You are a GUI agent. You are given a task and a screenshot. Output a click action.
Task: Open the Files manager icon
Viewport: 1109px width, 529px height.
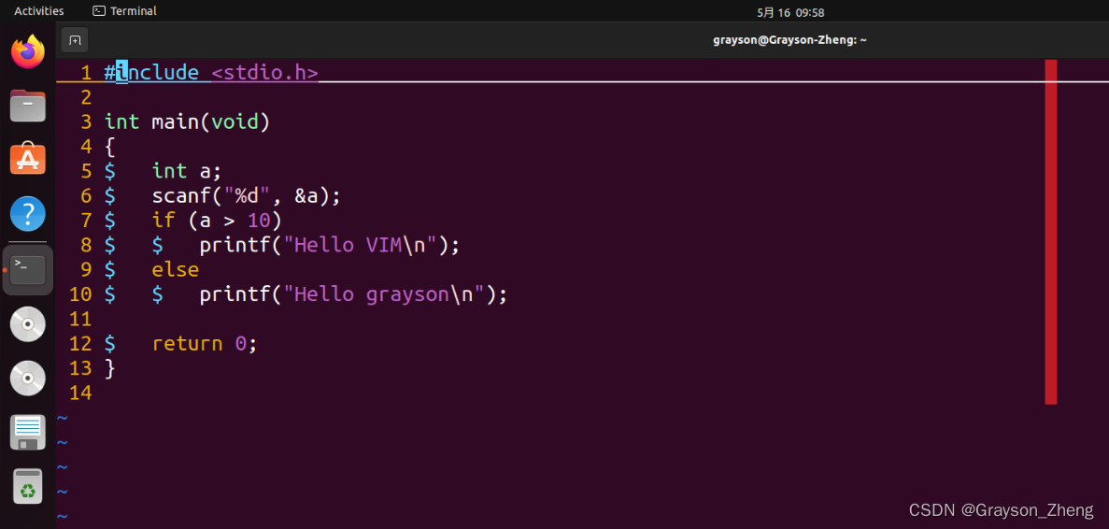(28, 106)
